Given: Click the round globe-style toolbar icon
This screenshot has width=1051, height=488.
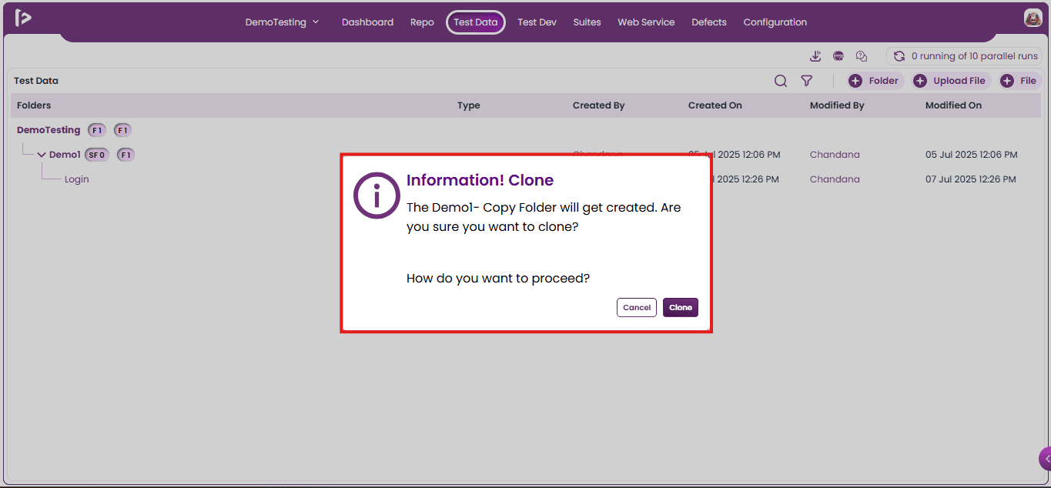Looking at the screenshot, I should point(838,56).
